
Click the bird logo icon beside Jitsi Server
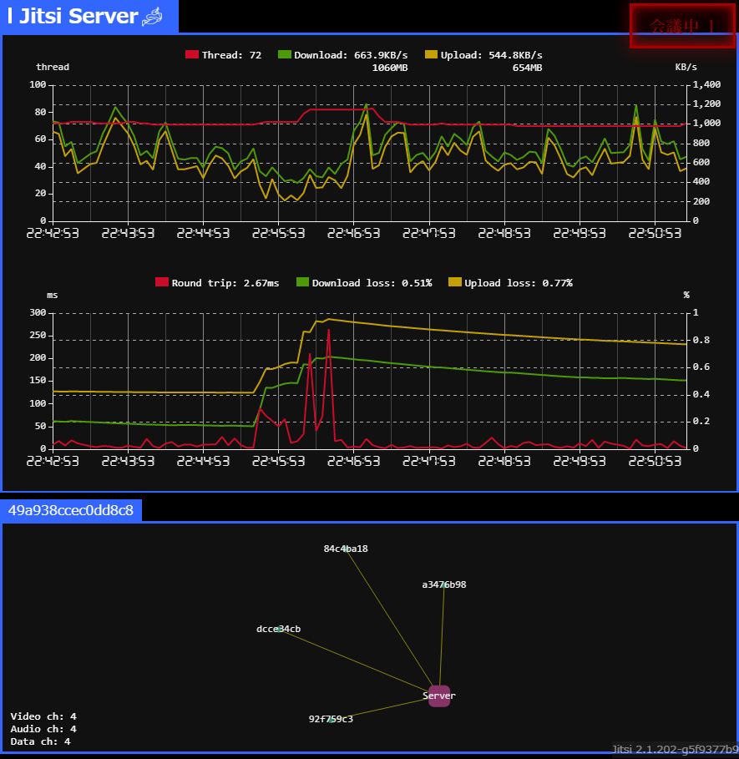point(152,17)
